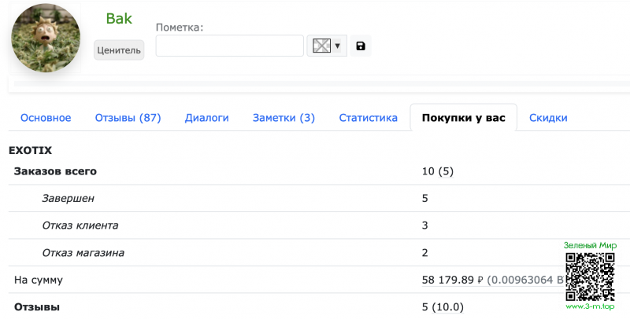
Task: Open the Заметки (3) tab
Action: click(x=283, y=118)
